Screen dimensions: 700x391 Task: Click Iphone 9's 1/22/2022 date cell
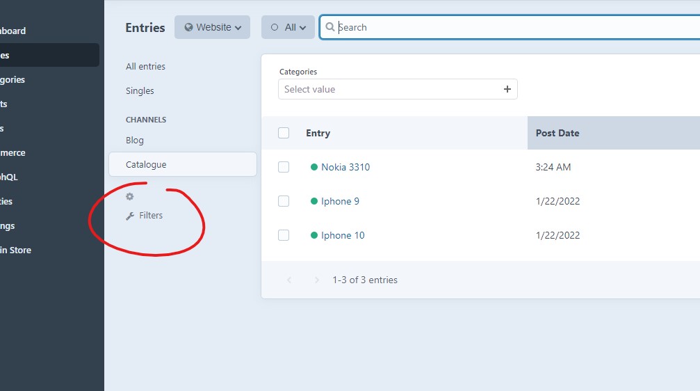pos(557,201)
